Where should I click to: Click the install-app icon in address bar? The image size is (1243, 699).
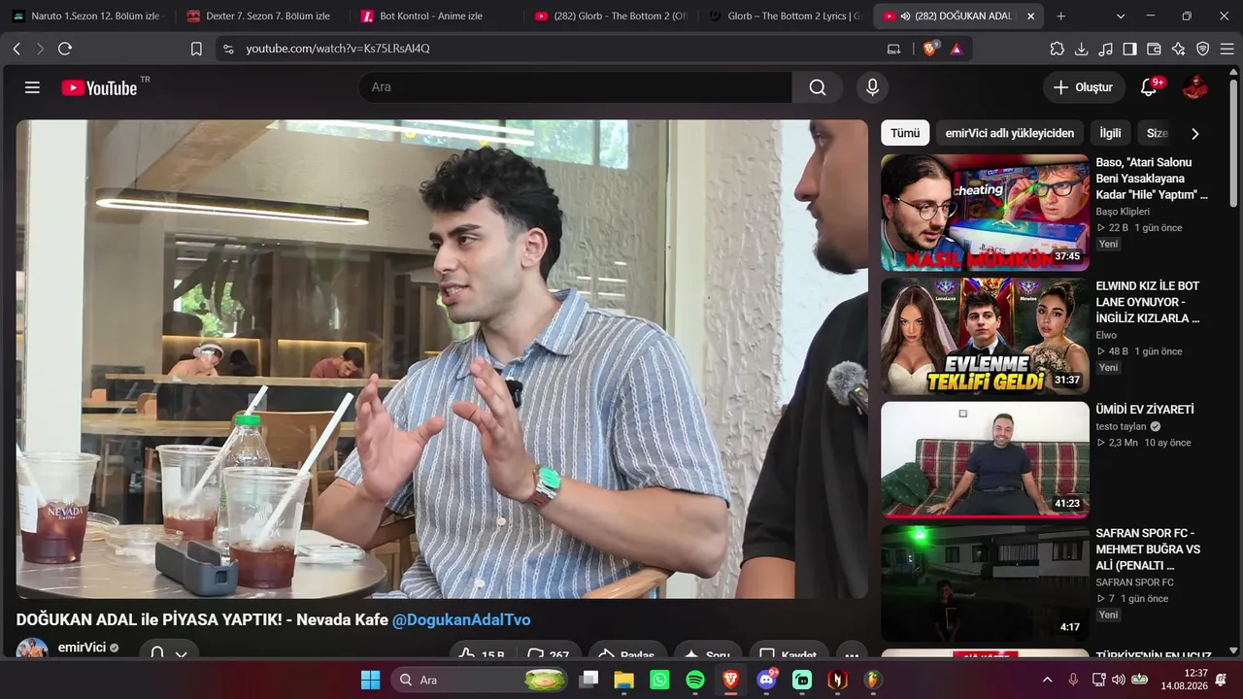[893, 49]
